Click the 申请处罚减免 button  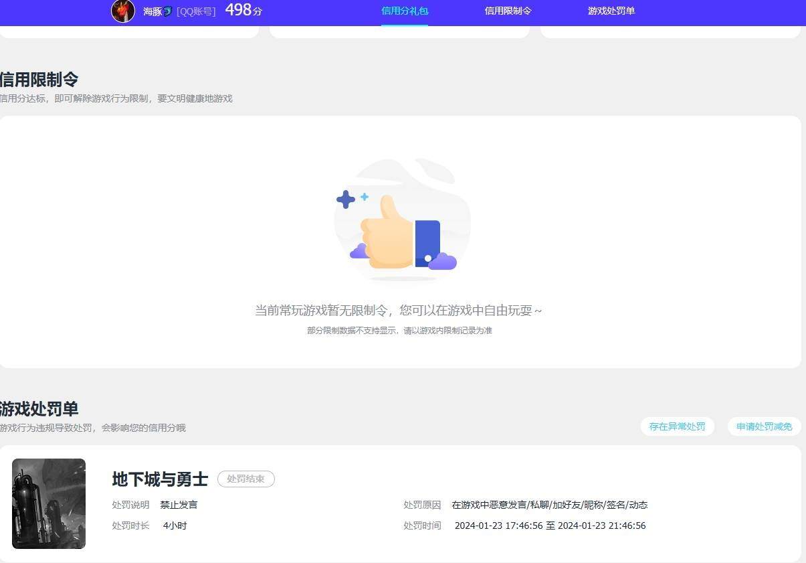tap(764, 426)
